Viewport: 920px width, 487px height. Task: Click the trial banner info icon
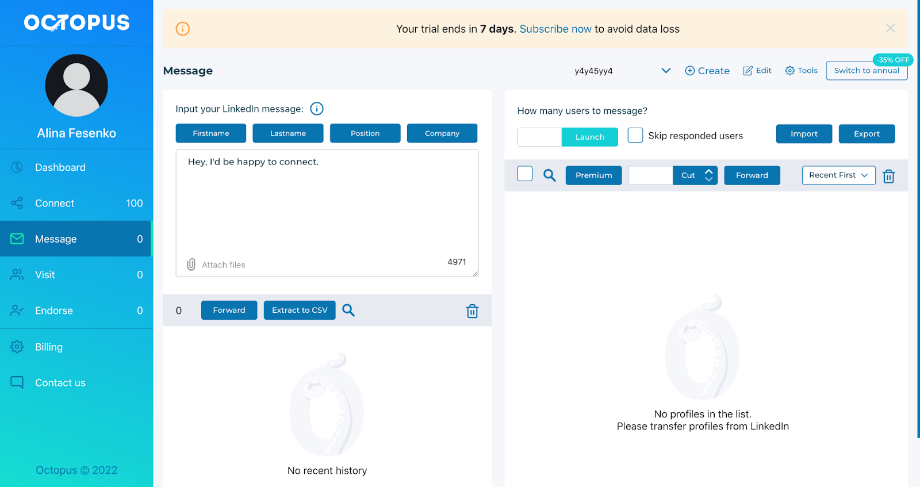click(x=183, y=29)
